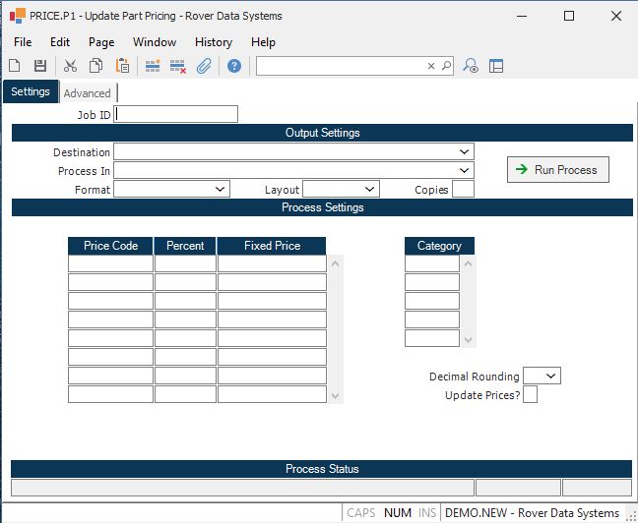Open help with the question mark icon
Viewport: 638px width, 523px height.
pyautogui.click(x=234, y=66)
